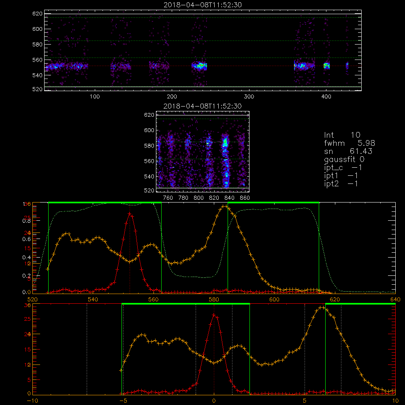Image resolution: width=405 pixels, height=405 pixels.
Task: Click the timestamp title above the small middle image
Action: click(203, 106)
